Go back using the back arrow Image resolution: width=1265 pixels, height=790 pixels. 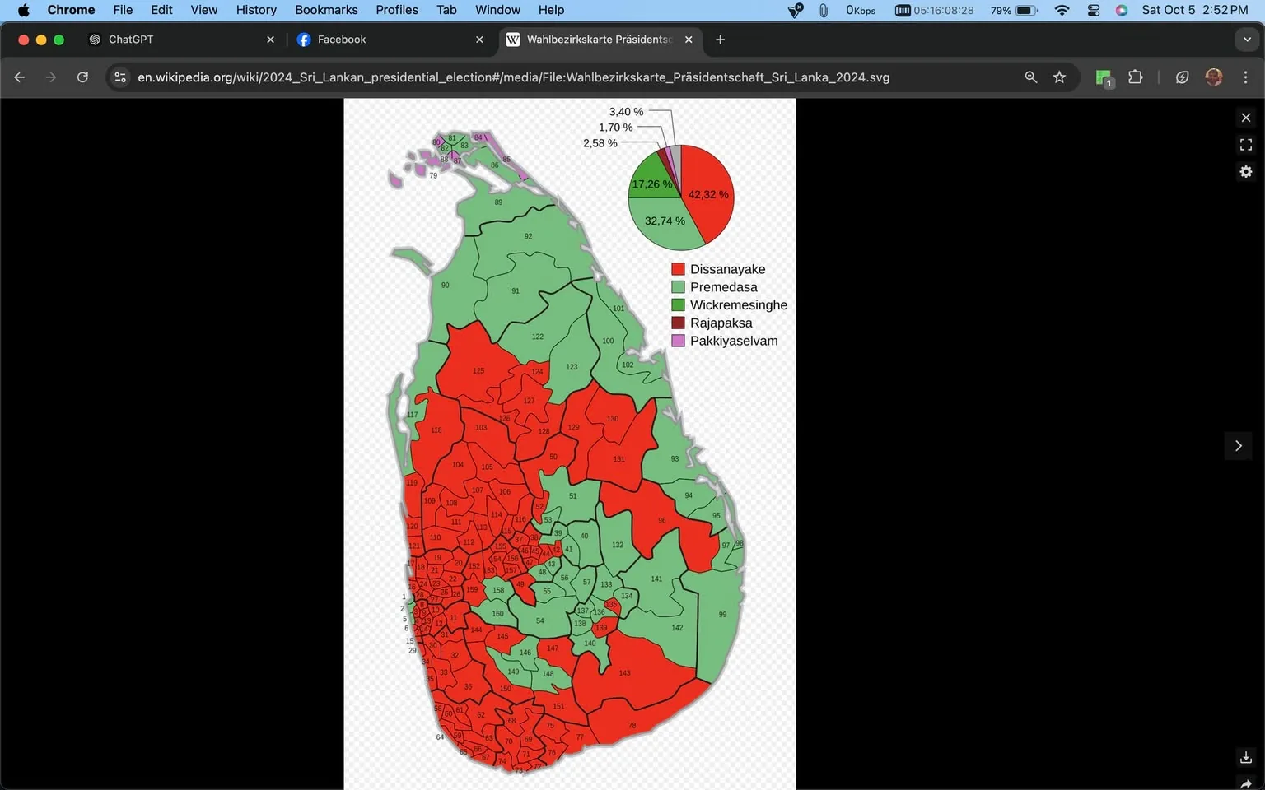tap(19, 77)
